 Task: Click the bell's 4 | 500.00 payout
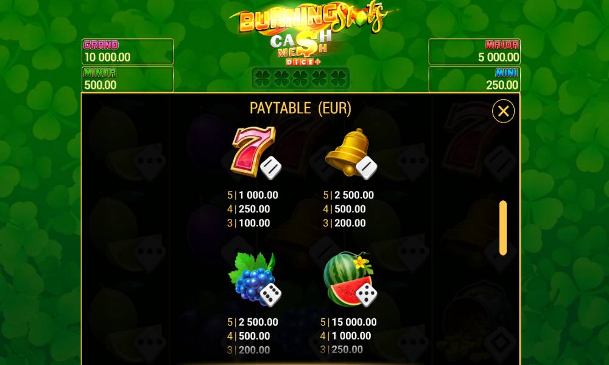[x=344, y=209]
